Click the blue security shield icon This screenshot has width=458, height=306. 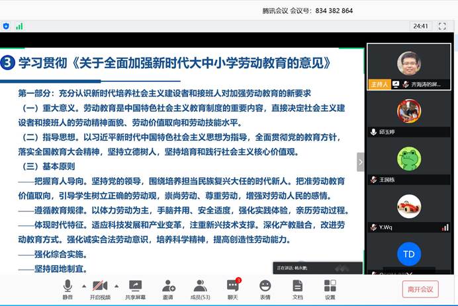(6, 26)
